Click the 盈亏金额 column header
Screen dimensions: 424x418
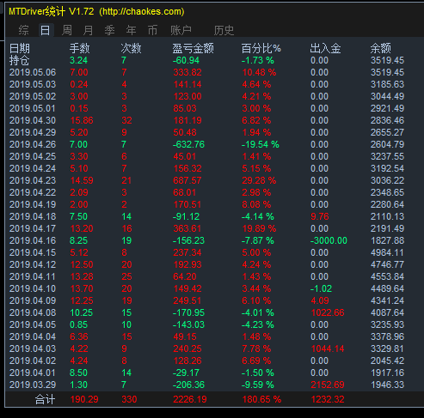193,48
